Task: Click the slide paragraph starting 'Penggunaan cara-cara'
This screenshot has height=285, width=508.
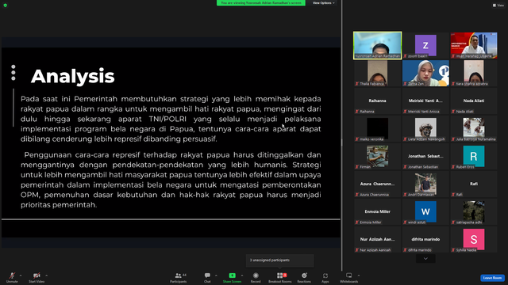Action: coord(171,180)
